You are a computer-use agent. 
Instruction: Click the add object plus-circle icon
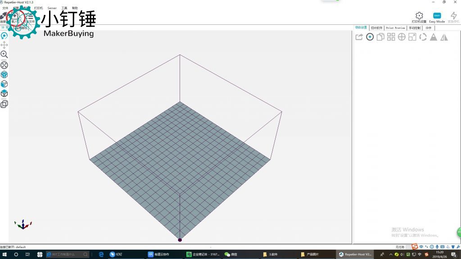click(x=370, y=37)
